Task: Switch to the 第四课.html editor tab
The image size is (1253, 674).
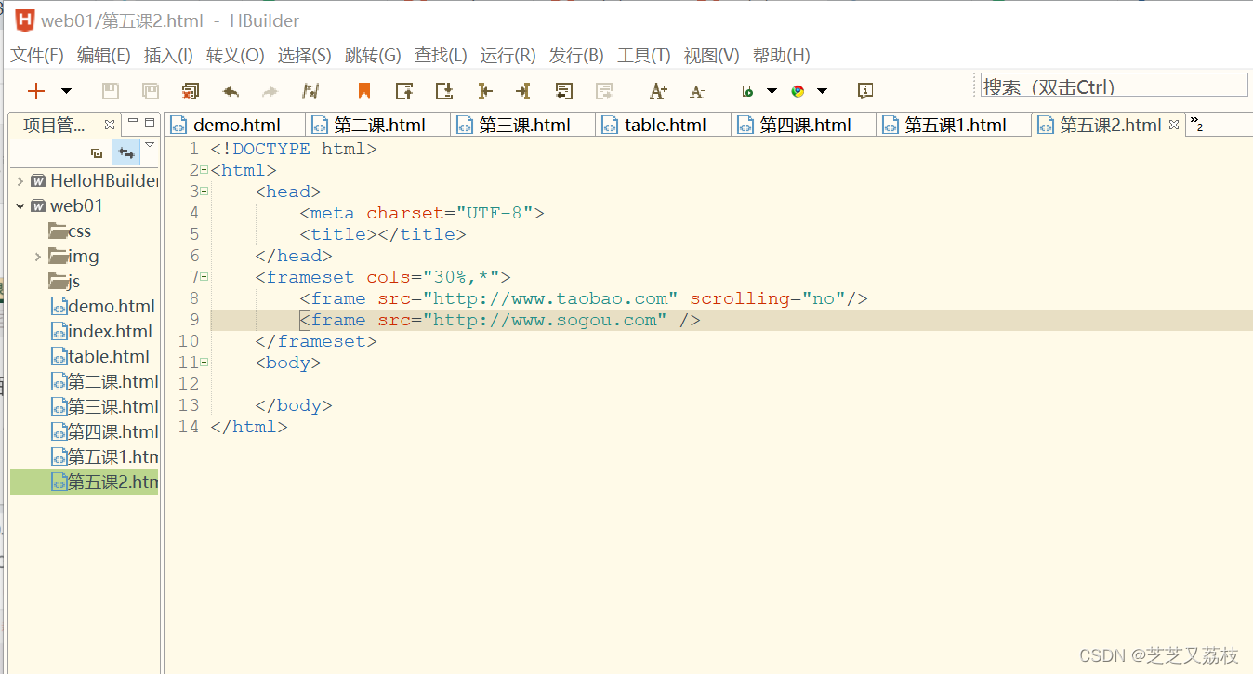Action: (x=804, y=125)
